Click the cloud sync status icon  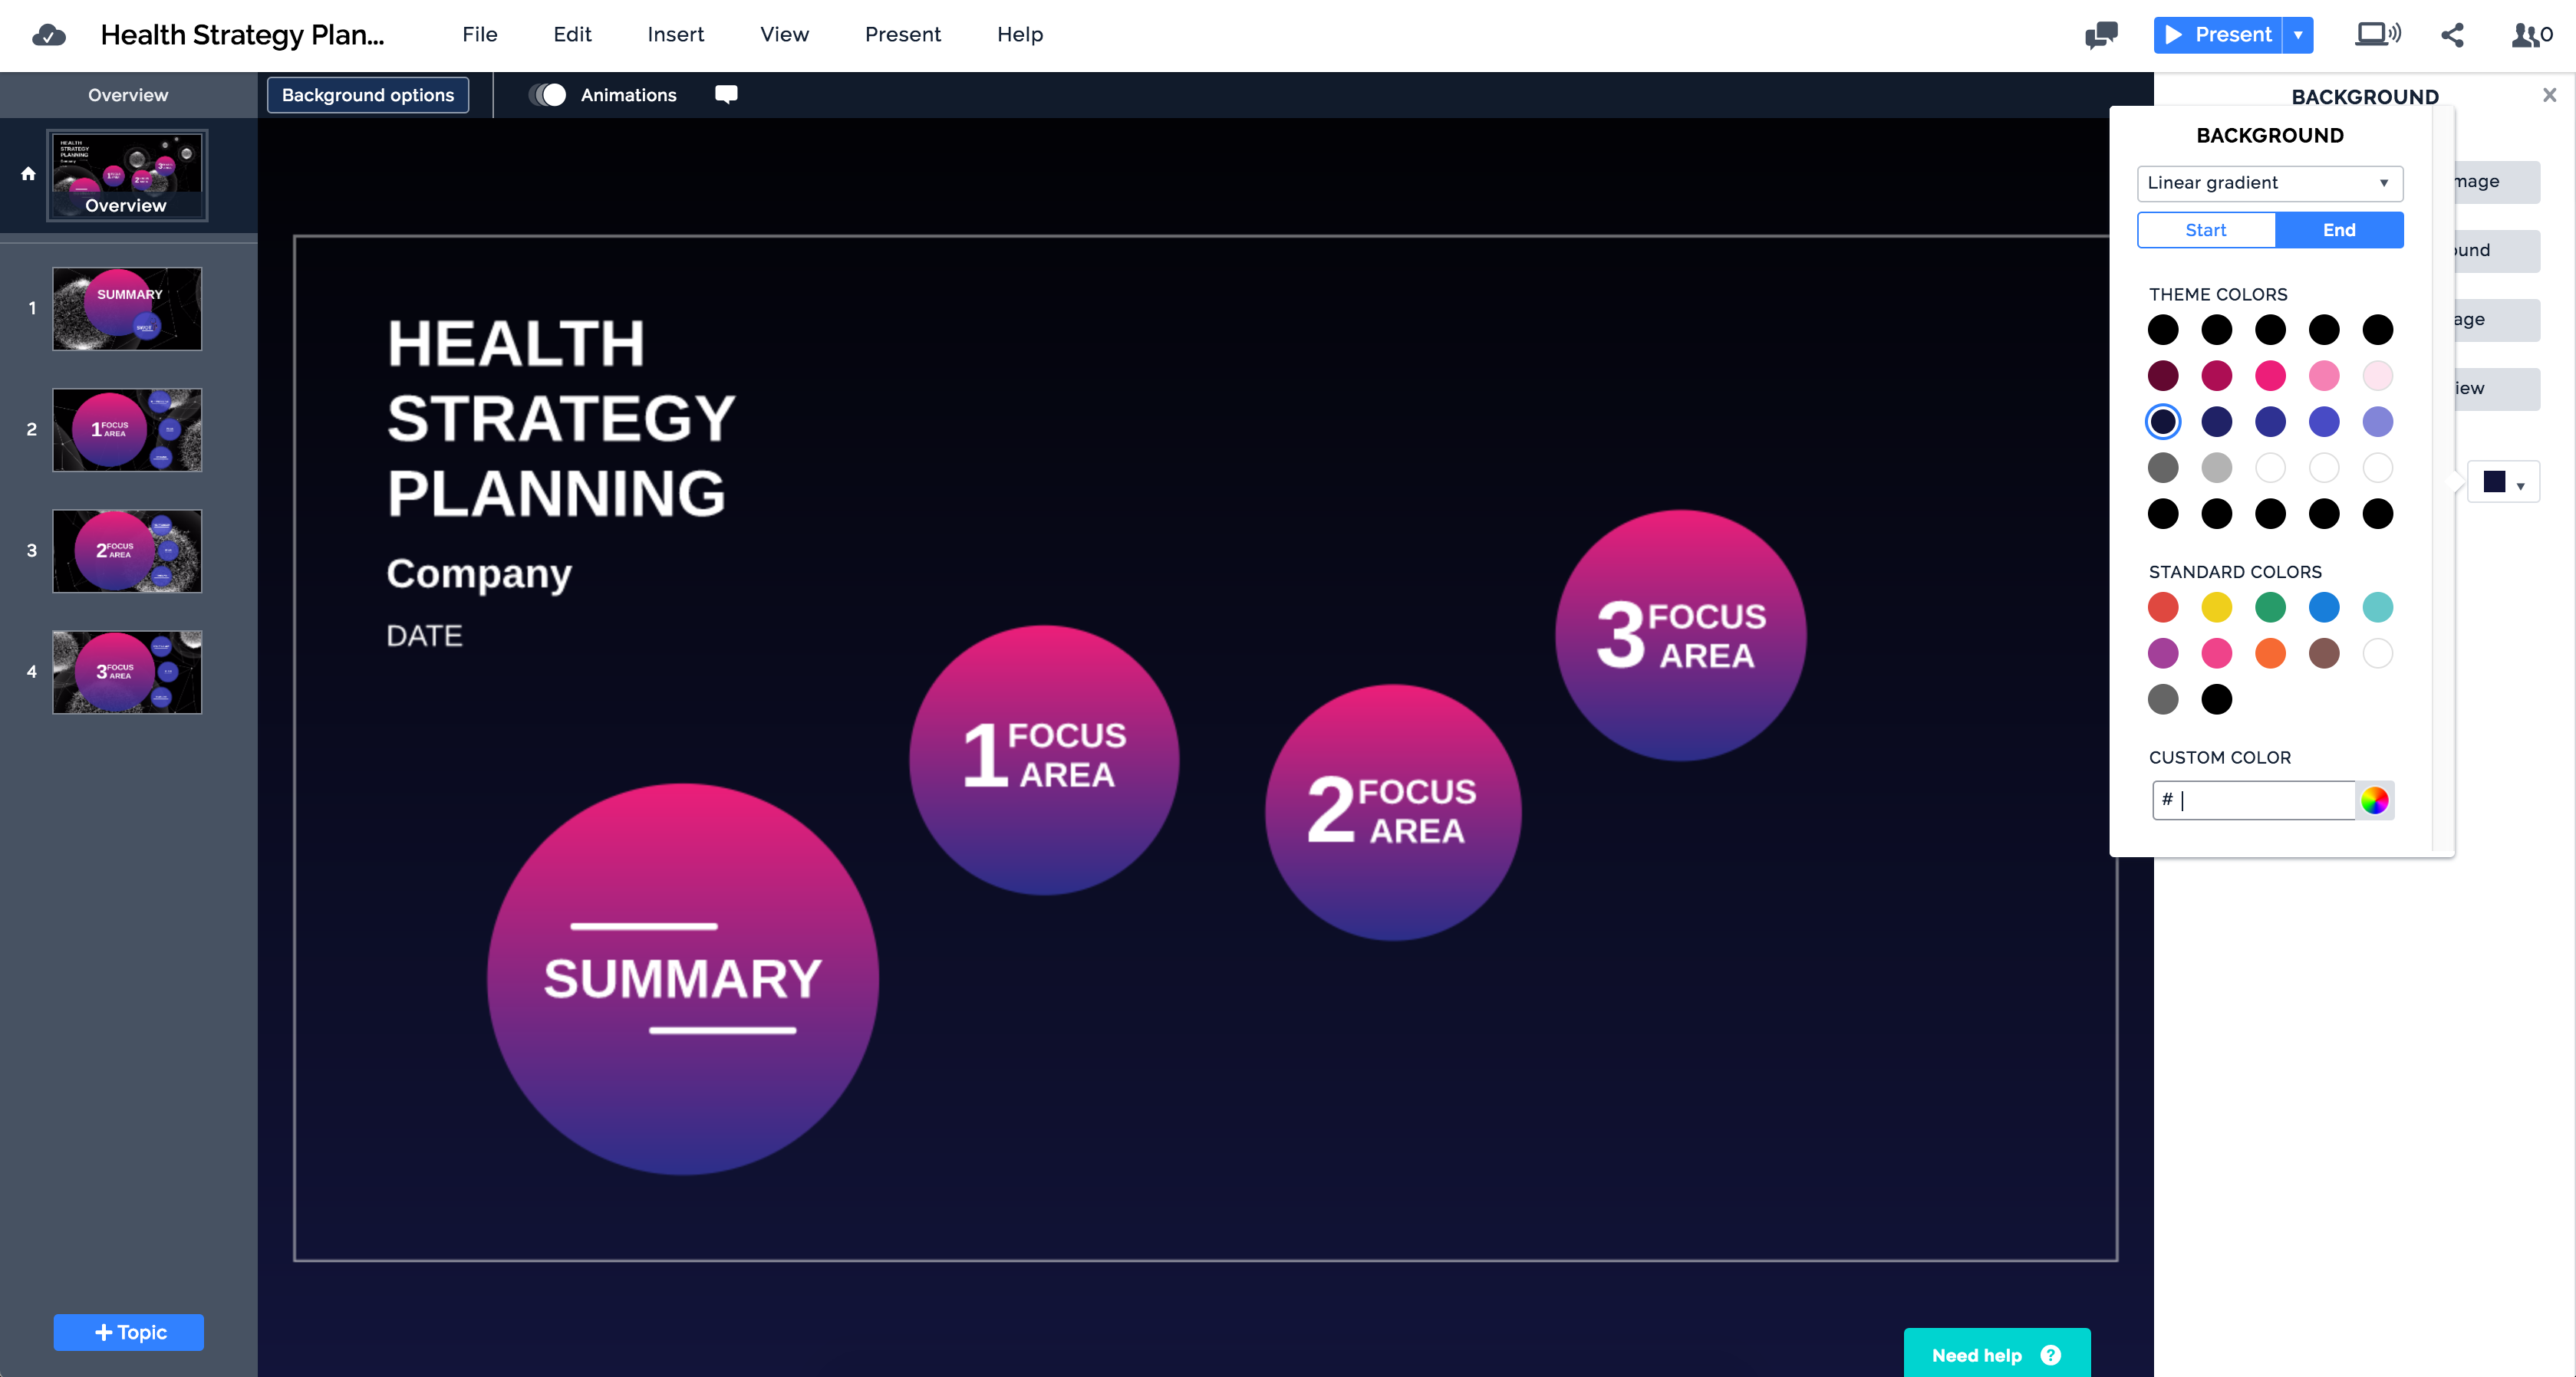(48, 36)
